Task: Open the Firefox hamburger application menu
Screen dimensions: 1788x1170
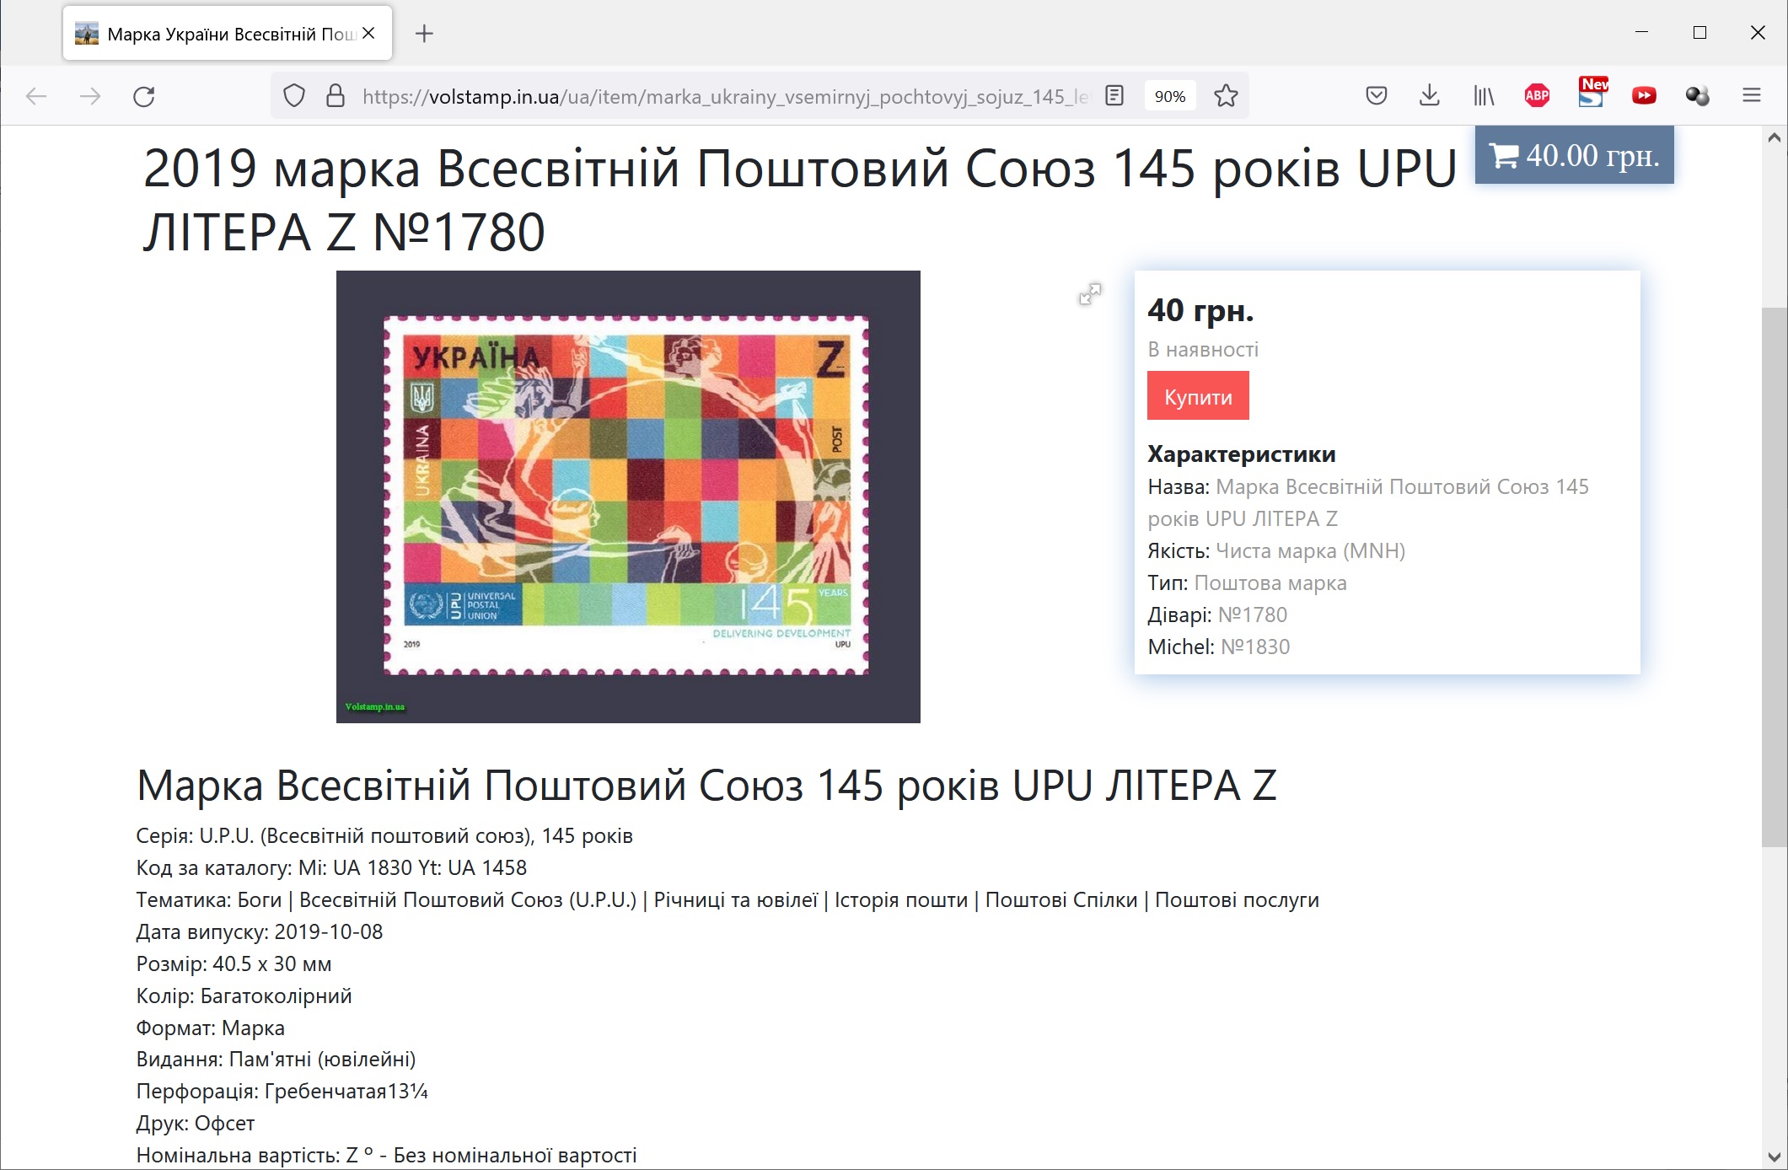Action: (1751, 96)
